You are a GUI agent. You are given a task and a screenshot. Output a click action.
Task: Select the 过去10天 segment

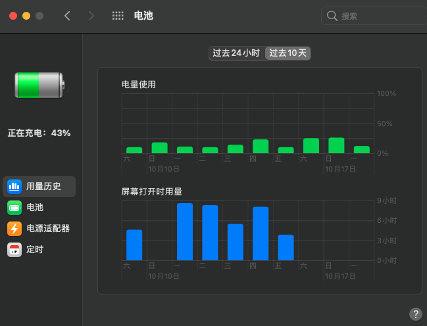click(288, 53)
